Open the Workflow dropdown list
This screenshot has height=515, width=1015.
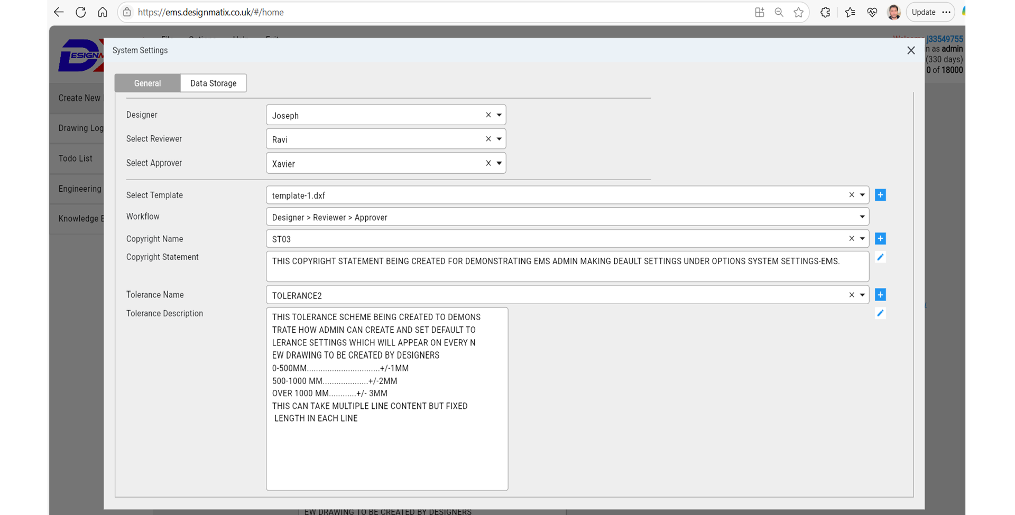tap(862, 217)
